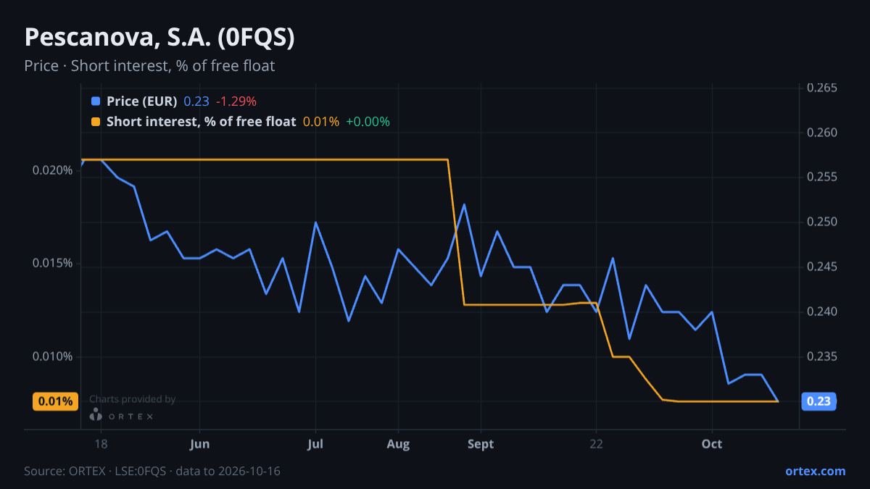Image resolution: width=870 pixels, height=489 pixels.
Task: Click the -1.29% price change value
Action: 236,101
